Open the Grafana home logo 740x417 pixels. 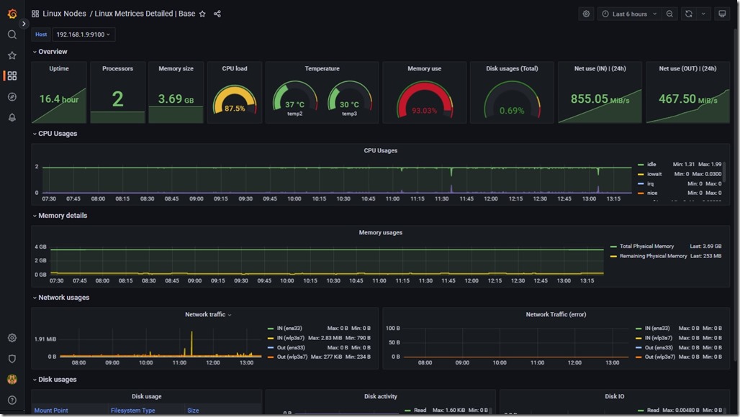coord(12,13)
